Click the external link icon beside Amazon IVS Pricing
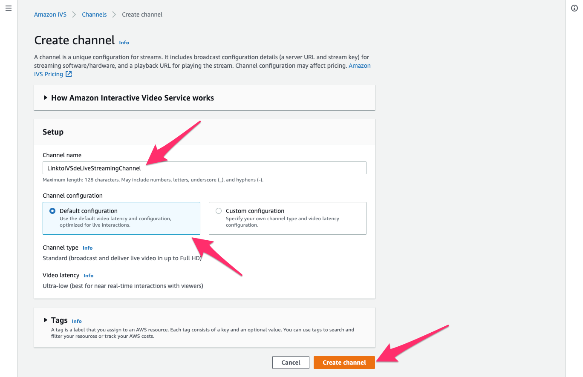The image size is (583, 377). click(x=69, y=74)
